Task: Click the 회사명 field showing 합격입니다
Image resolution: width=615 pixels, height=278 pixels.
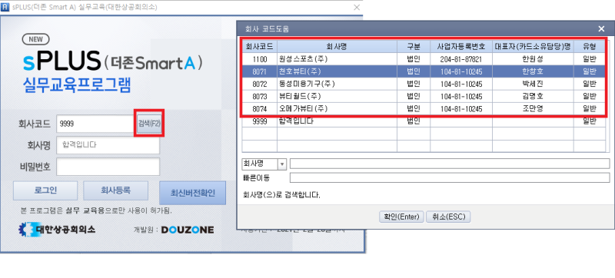Action: click(108, 145)
